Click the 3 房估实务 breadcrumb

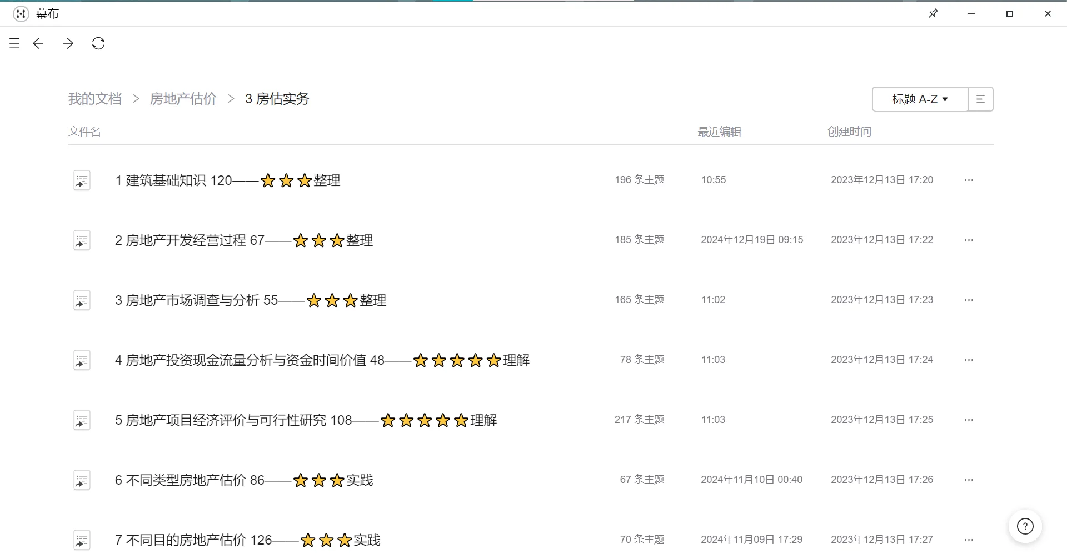coord(277,99)
